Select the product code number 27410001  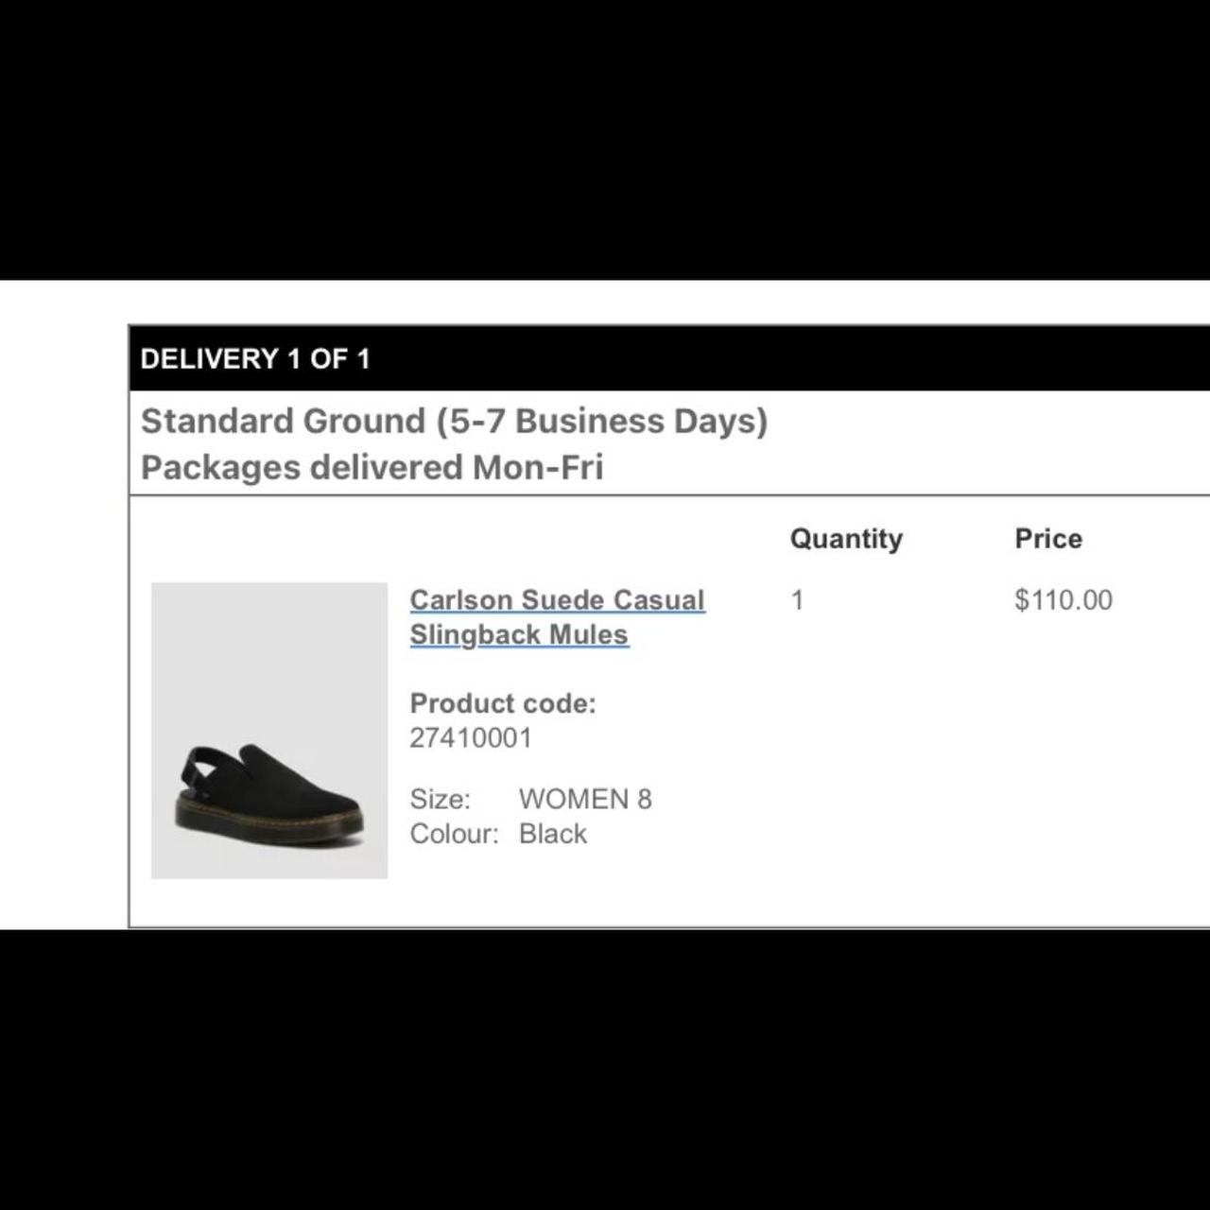[471, 738]
